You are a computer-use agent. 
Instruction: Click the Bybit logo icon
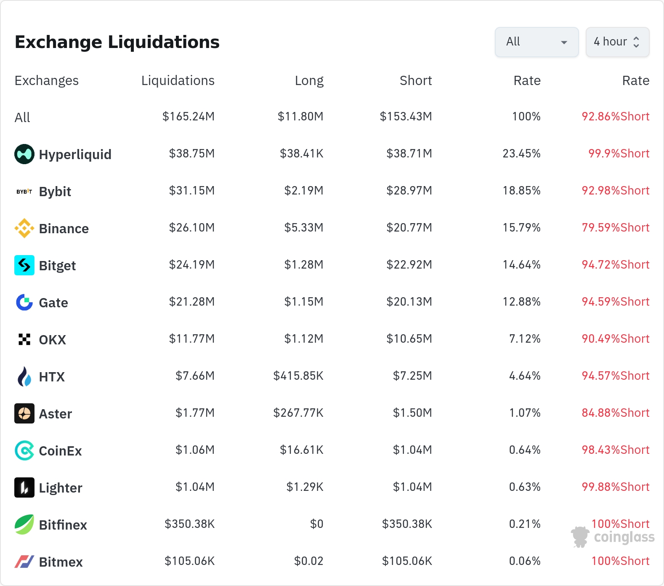click(24, 192)
